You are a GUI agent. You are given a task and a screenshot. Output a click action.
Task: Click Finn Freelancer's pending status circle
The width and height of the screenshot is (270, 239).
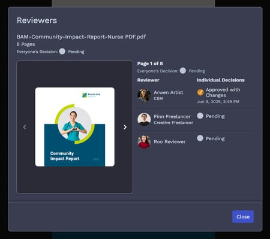click(200, 116)
